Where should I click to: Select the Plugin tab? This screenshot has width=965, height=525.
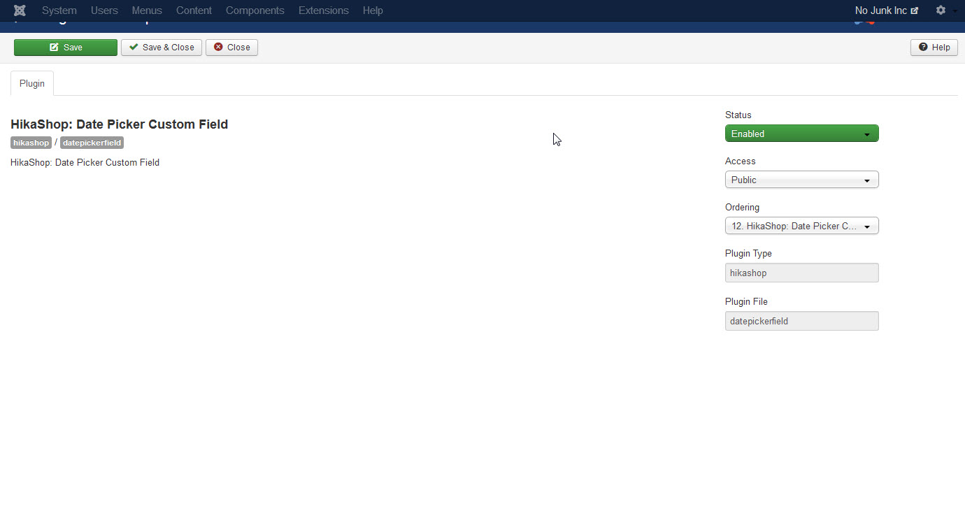point(32,83)
